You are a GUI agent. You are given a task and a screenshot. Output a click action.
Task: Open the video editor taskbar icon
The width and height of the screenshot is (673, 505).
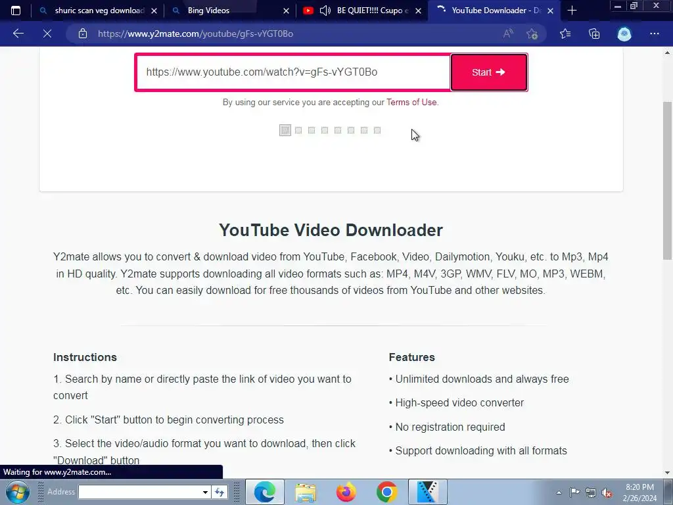click(427, 492)
